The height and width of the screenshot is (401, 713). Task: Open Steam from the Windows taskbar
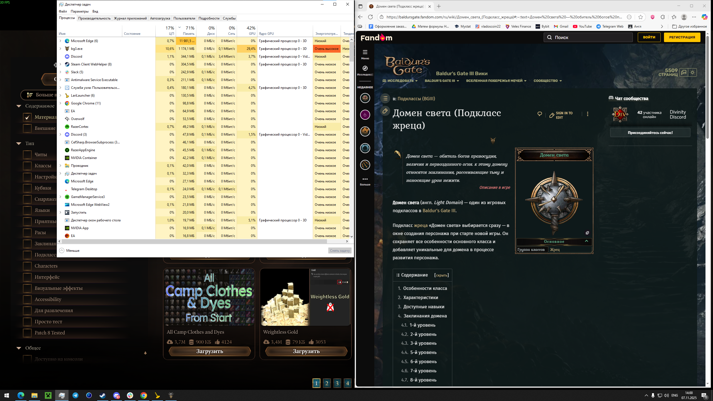pos(102,395)
